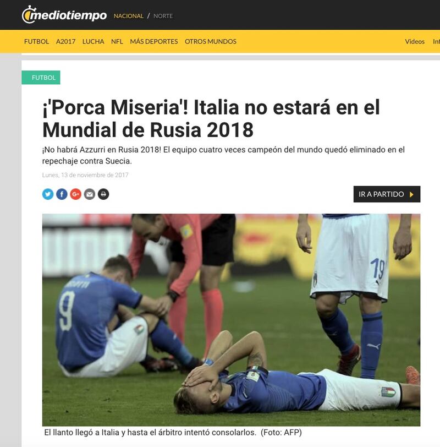Click the Google Plus share icon

pyautogui.click(x=76, y=194)
